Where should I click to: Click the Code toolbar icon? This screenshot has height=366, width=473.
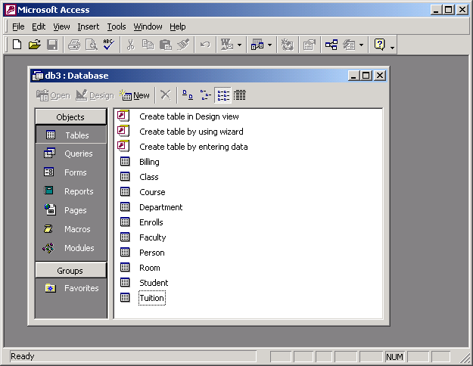point(287,45)
